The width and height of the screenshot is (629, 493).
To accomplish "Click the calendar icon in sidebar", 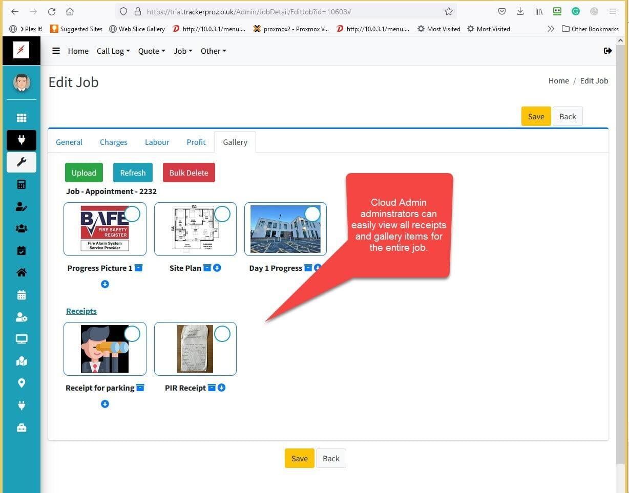I will 22,295.
